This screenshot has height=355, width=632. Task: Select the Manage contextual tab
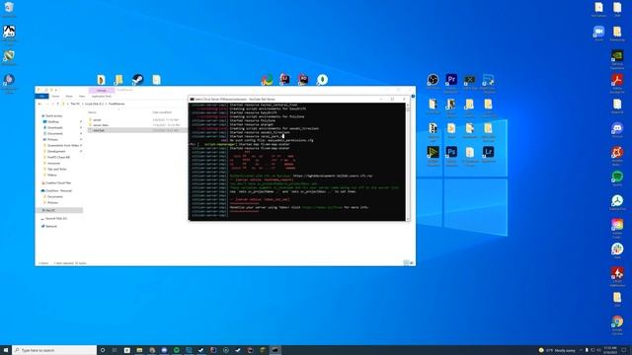[x=101, y=90]
